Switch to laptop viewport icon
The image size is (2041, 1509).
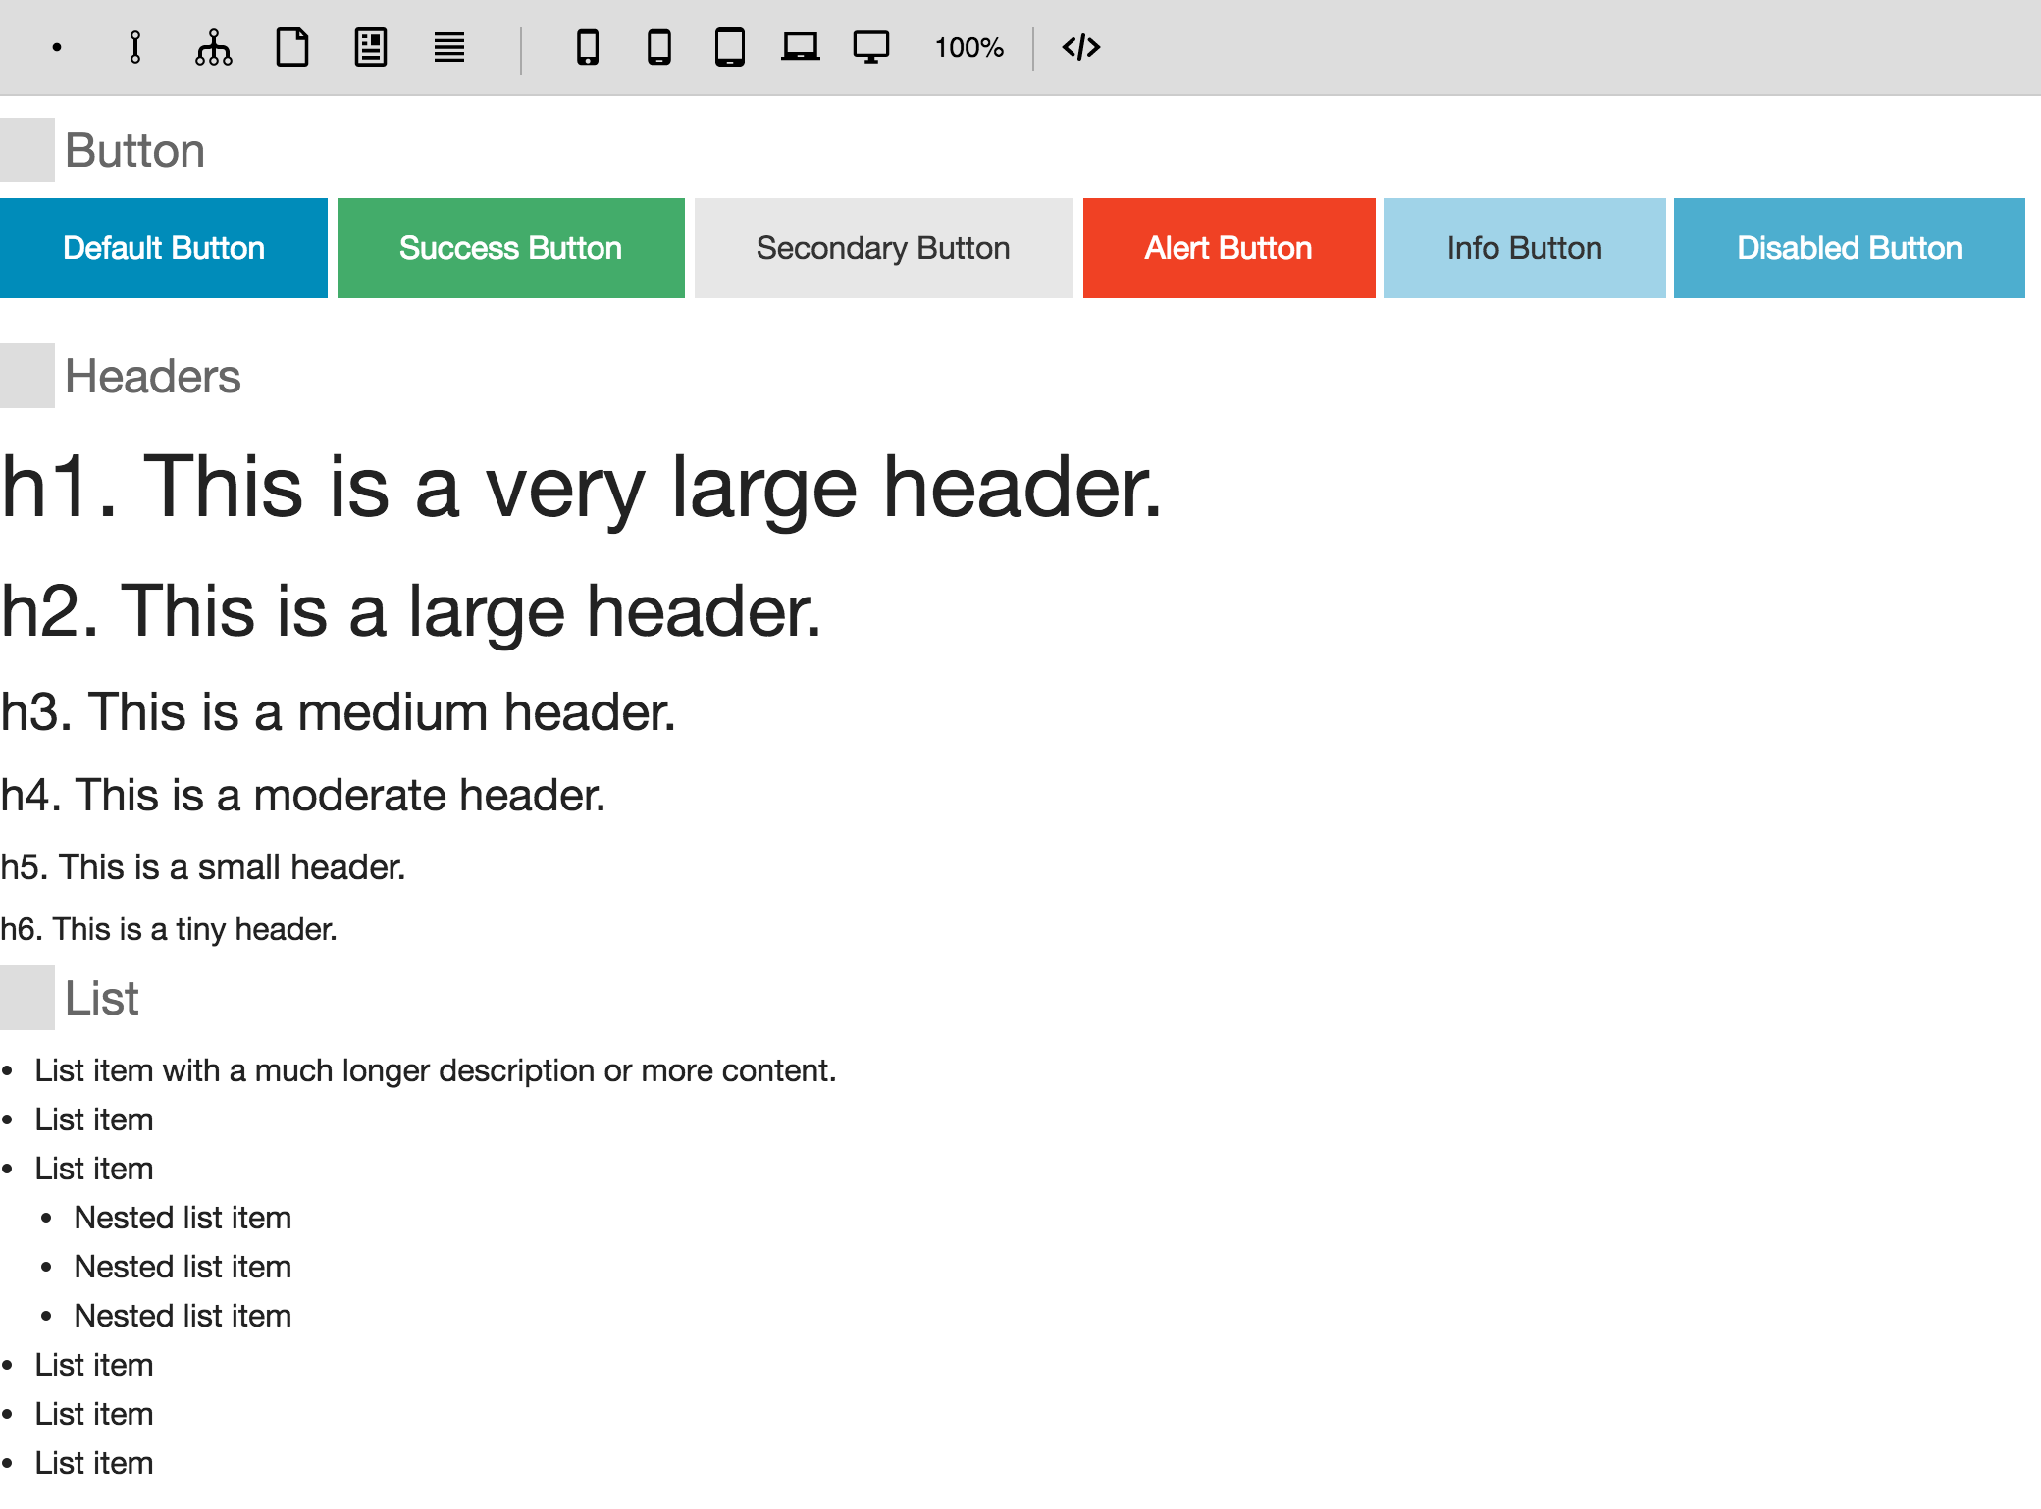point(801,47)
